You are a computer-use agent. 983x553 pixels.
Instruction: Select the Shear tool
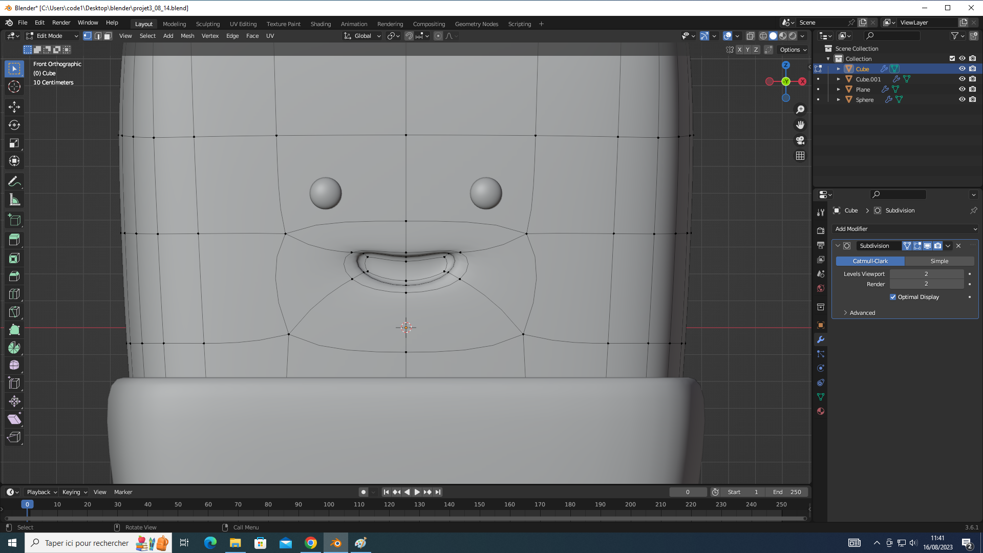14,419
